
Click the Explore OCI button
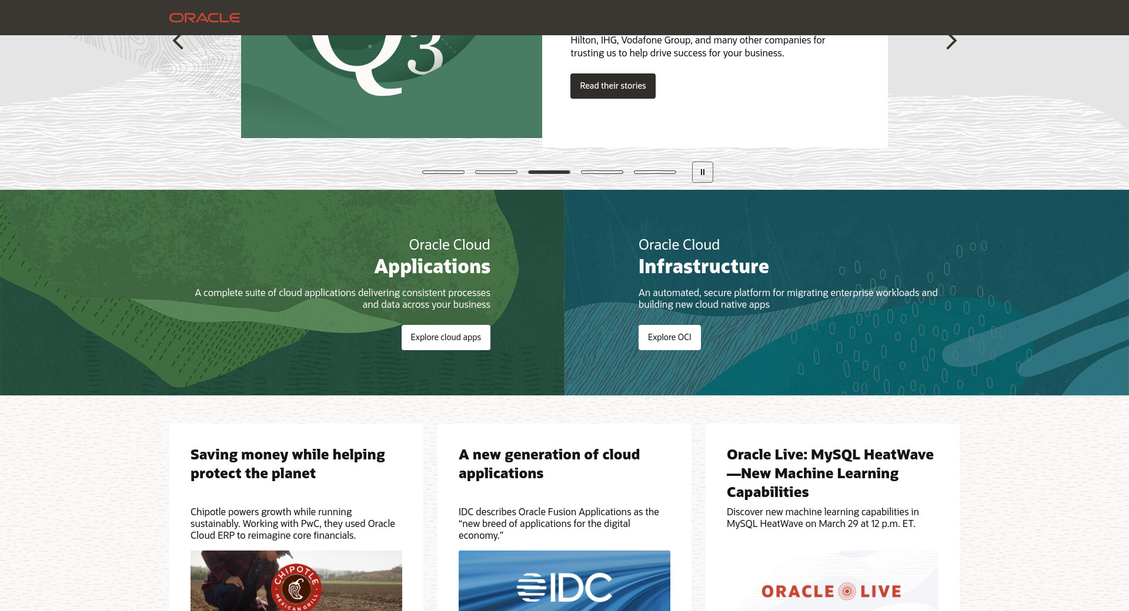(670, 337)
